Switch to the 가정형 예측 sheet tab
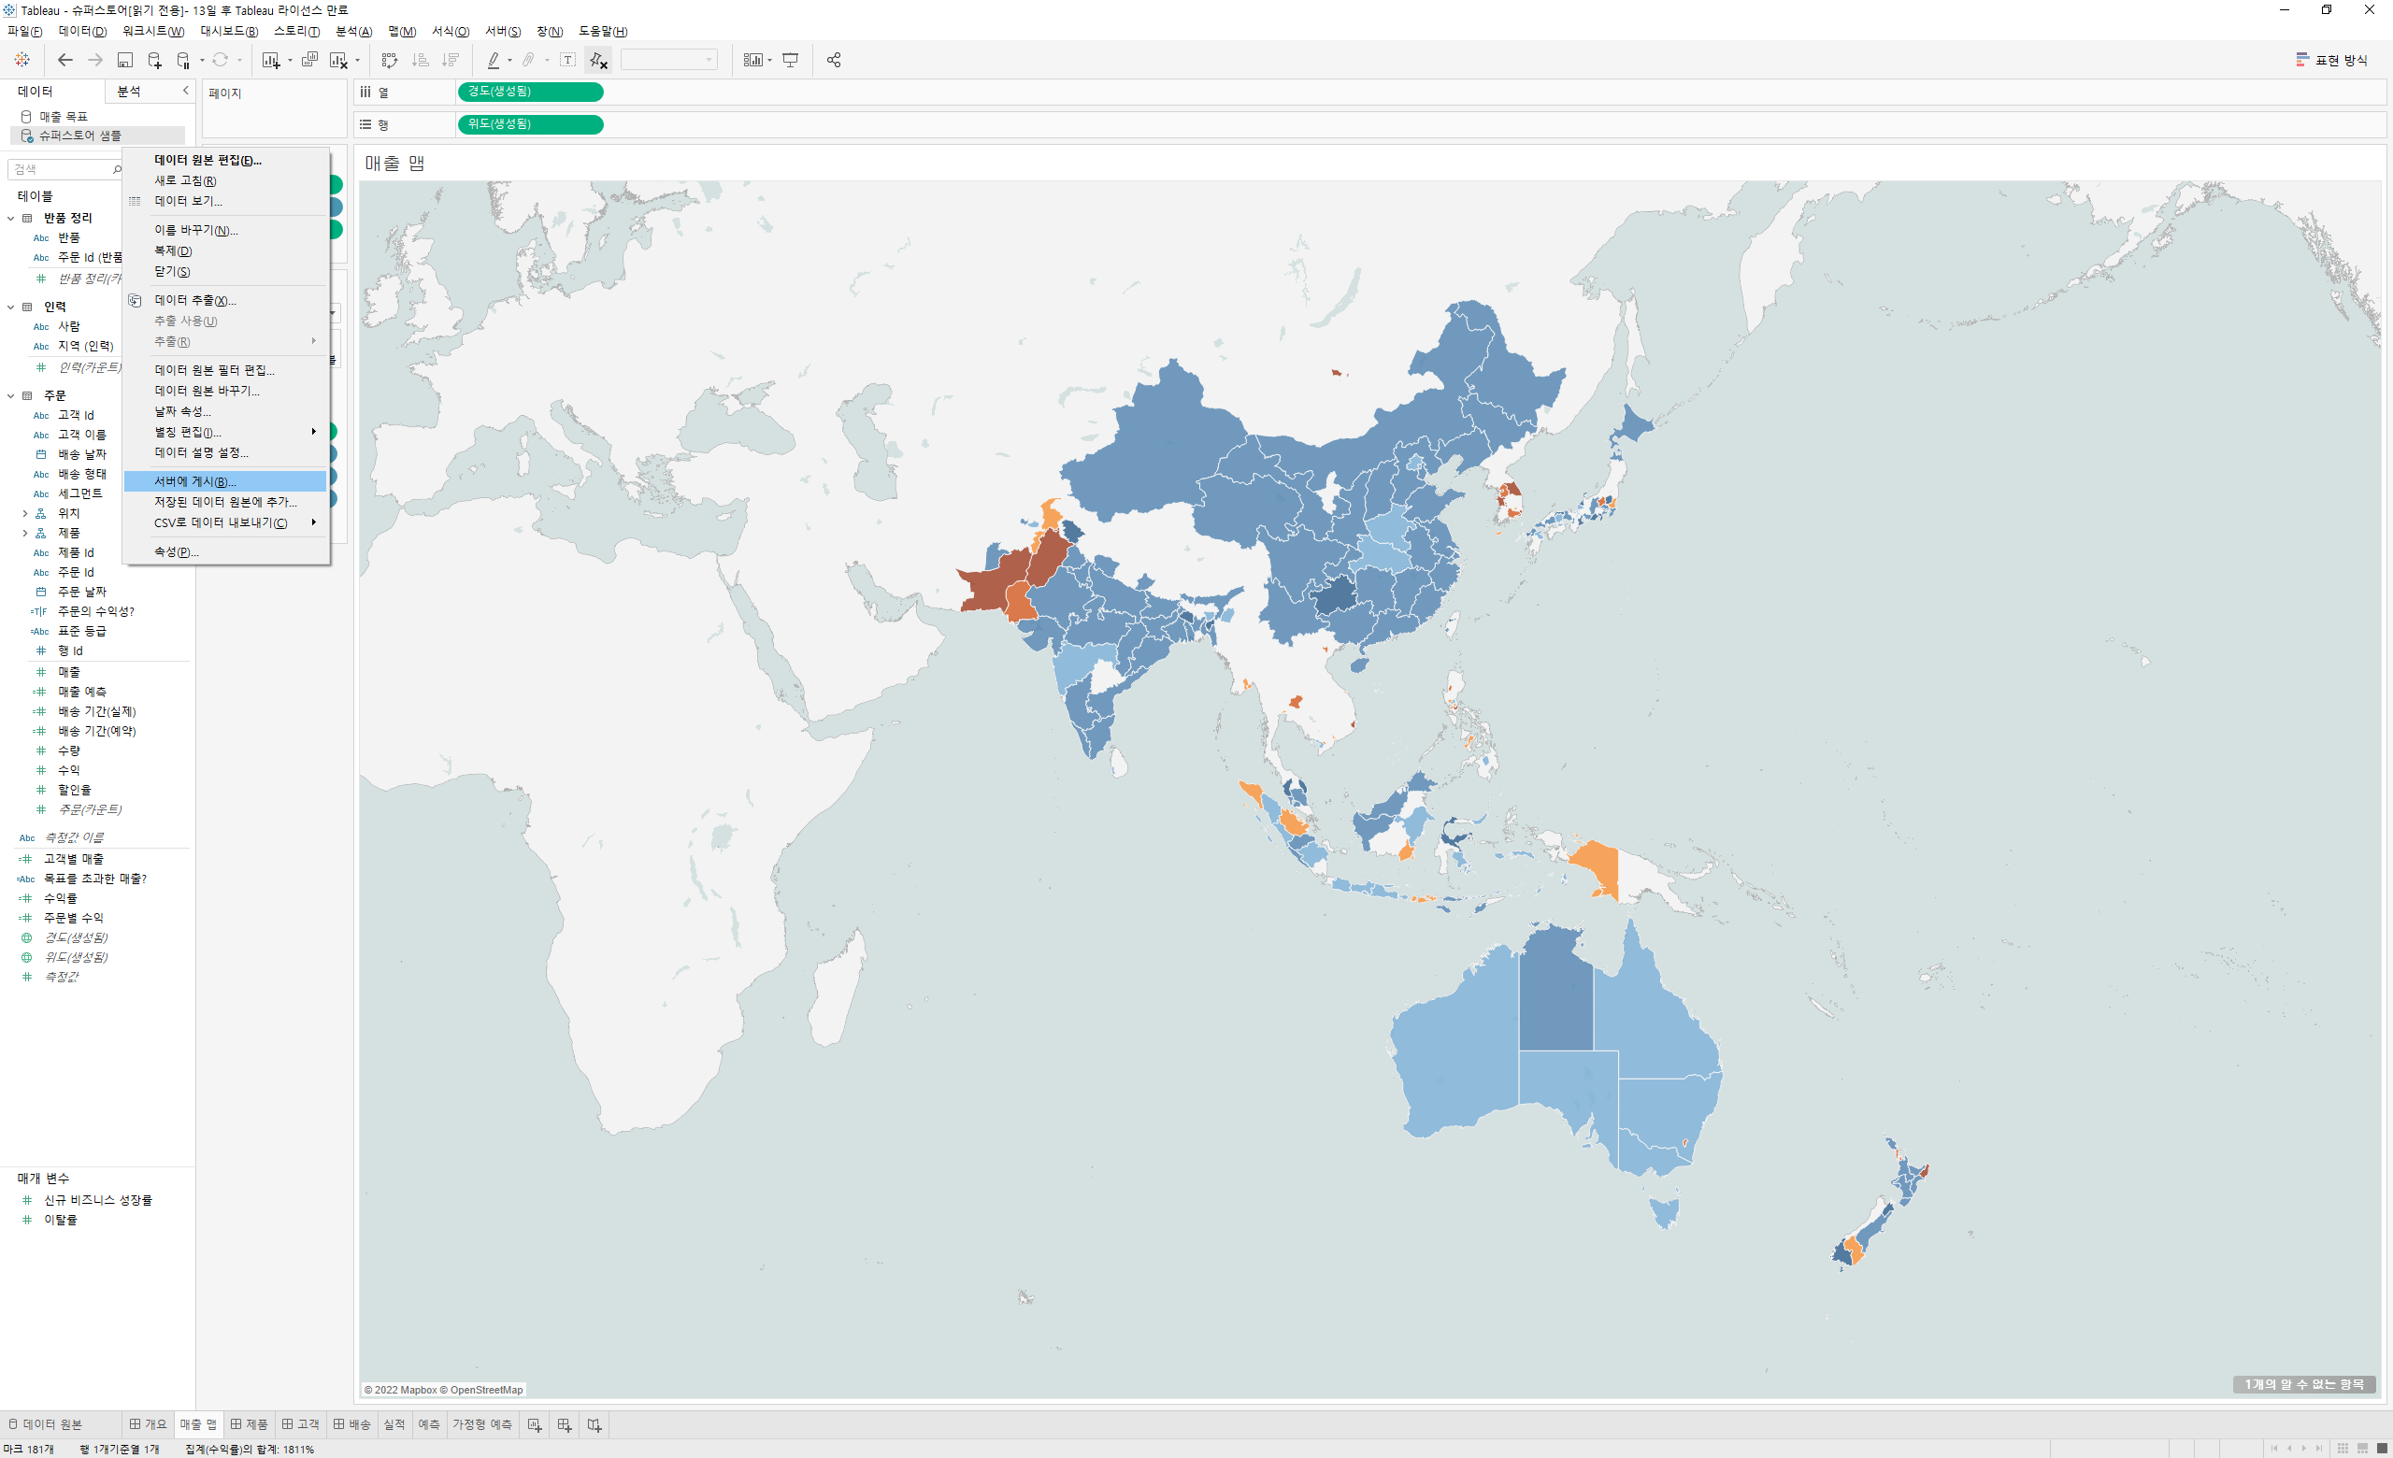This screenshot has width=2393, height=1458. [x=481, y=1424]
